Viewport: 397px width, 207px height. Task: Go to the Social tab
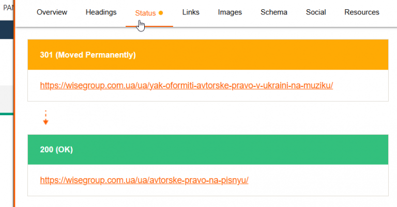point(316,12)
